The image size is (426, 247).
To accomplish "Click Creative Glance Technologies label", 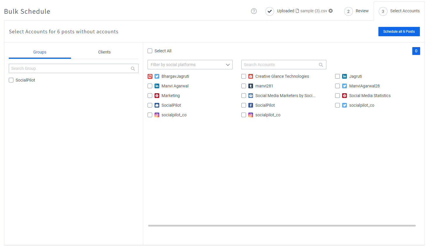I will 282,76.
